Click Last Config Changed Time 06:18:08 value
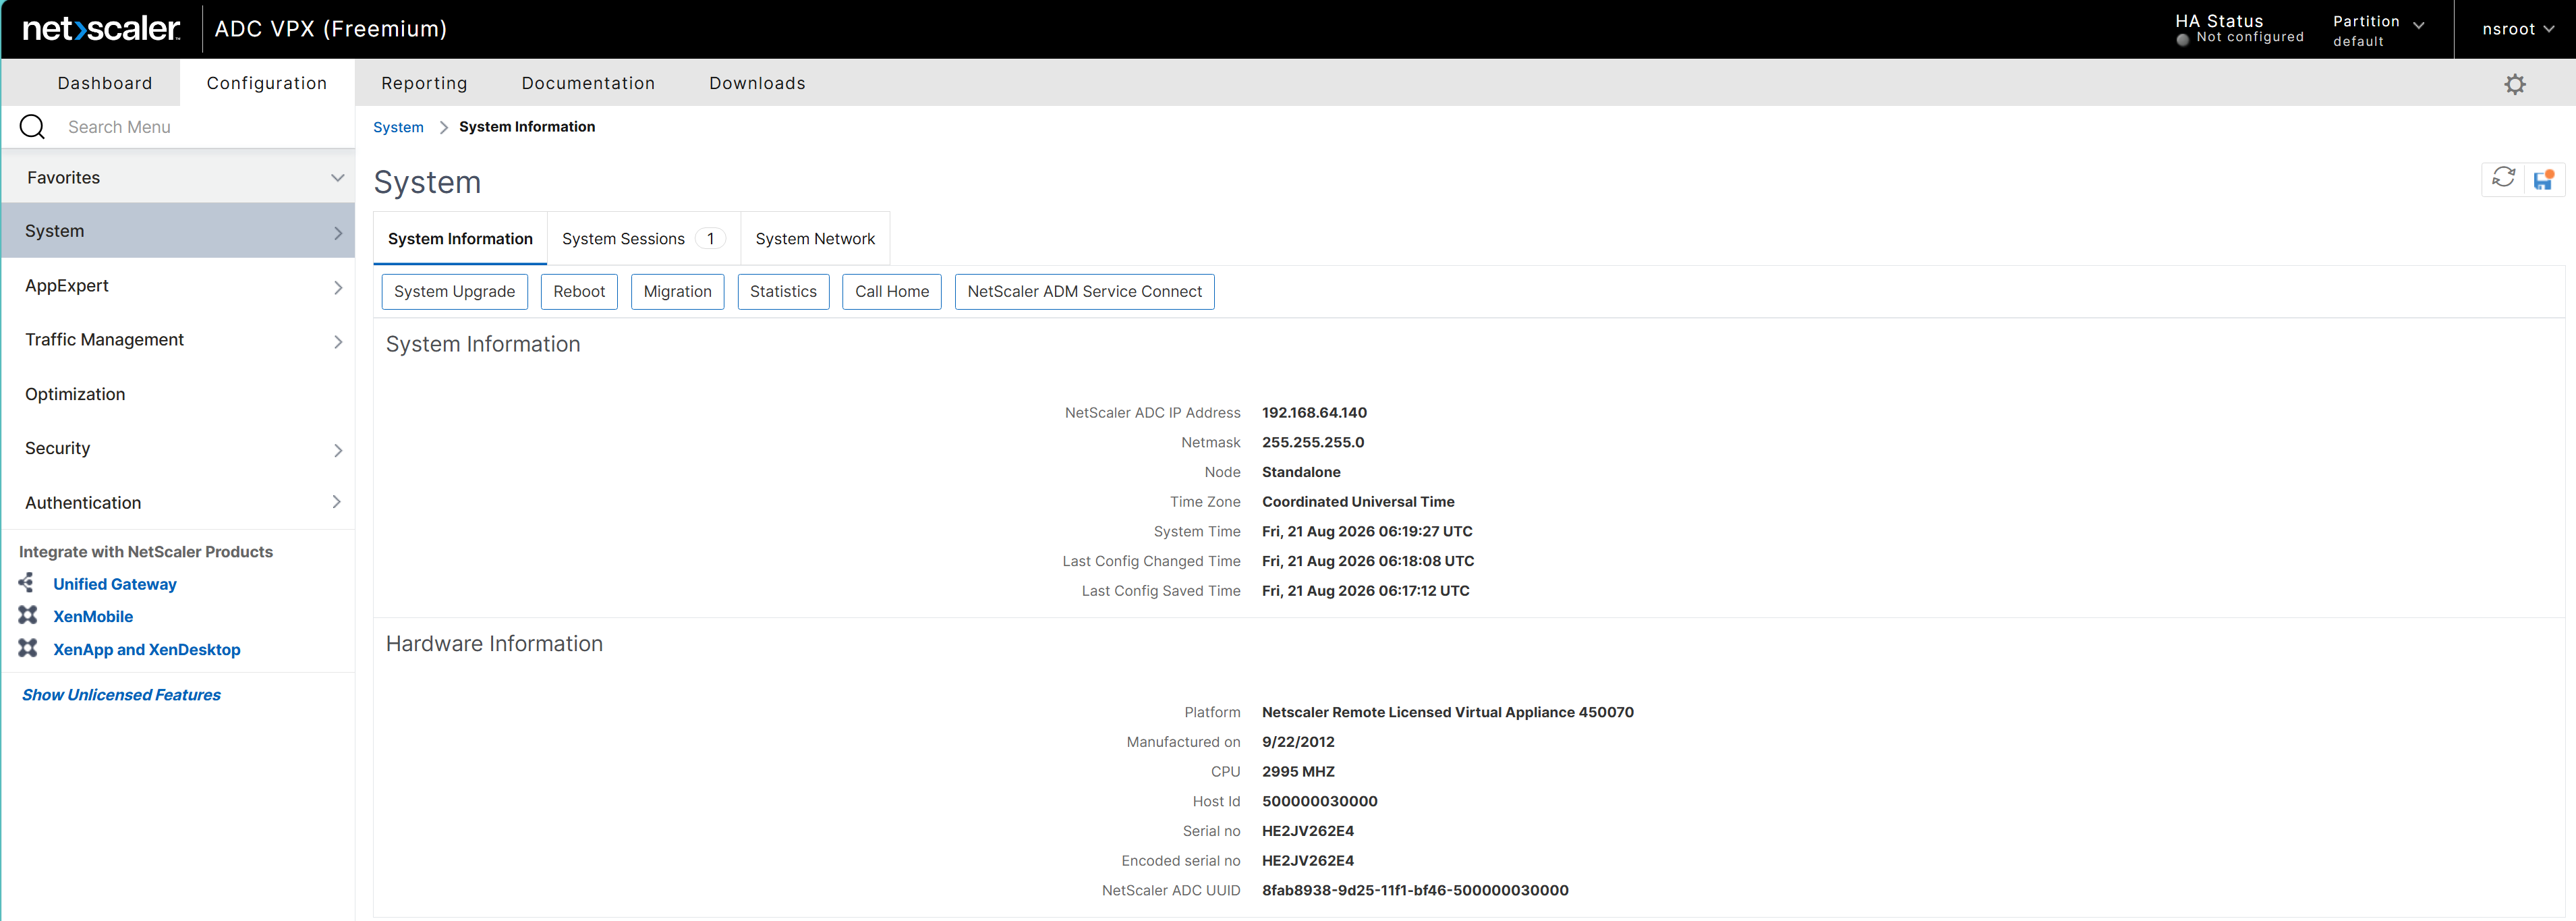The width and height of the screenshot is (2576, 921). click(1368, 561)
